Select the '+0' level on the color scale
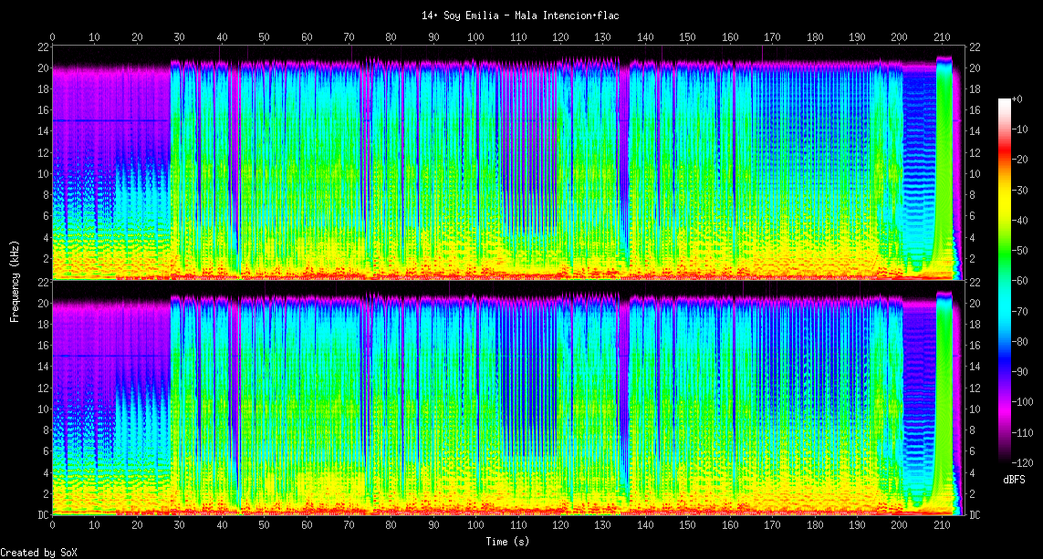 tap(1018, 98)
